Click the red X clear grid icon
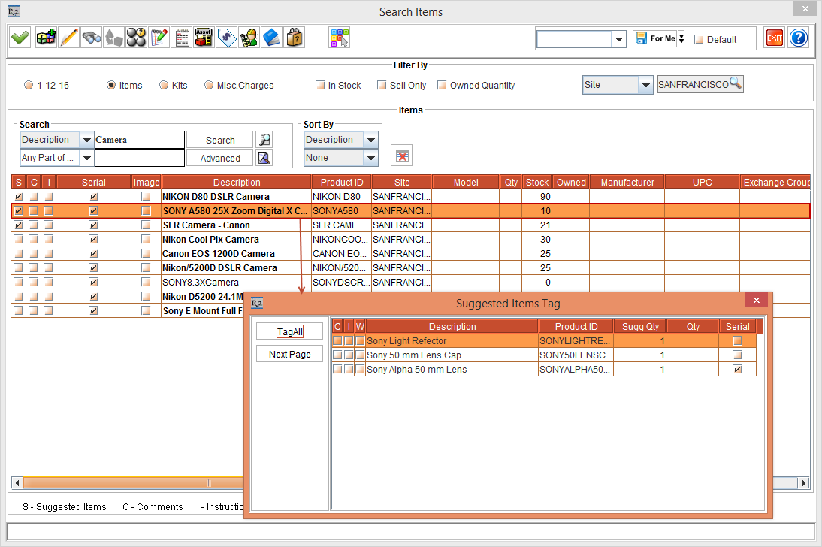This screenshot has height=547, width=822. point(402,155)
